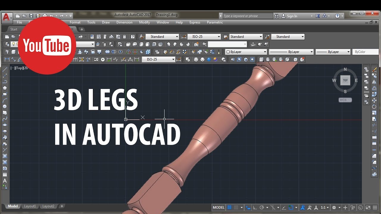Click the Help question mark toolbar icon

133,37
